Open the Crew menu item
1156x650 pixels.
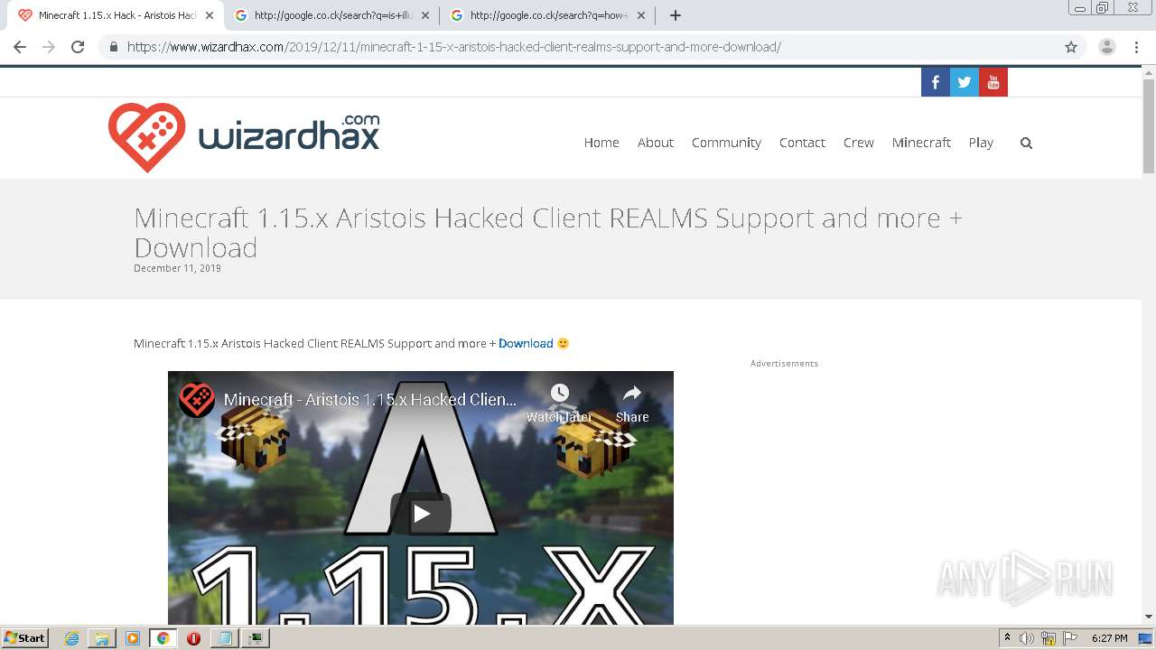(859, 143)
